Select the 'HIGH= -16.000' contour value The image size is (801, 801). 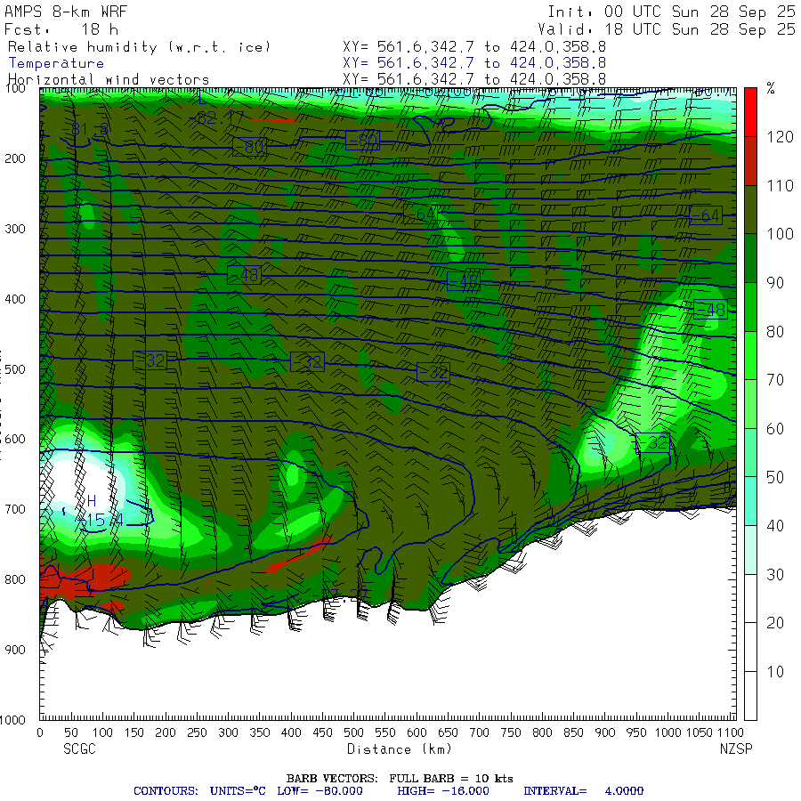[x=443, y=791]
